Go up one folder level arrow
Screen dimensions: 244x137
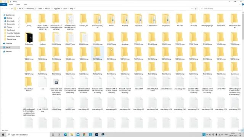[x=12, y=8]
